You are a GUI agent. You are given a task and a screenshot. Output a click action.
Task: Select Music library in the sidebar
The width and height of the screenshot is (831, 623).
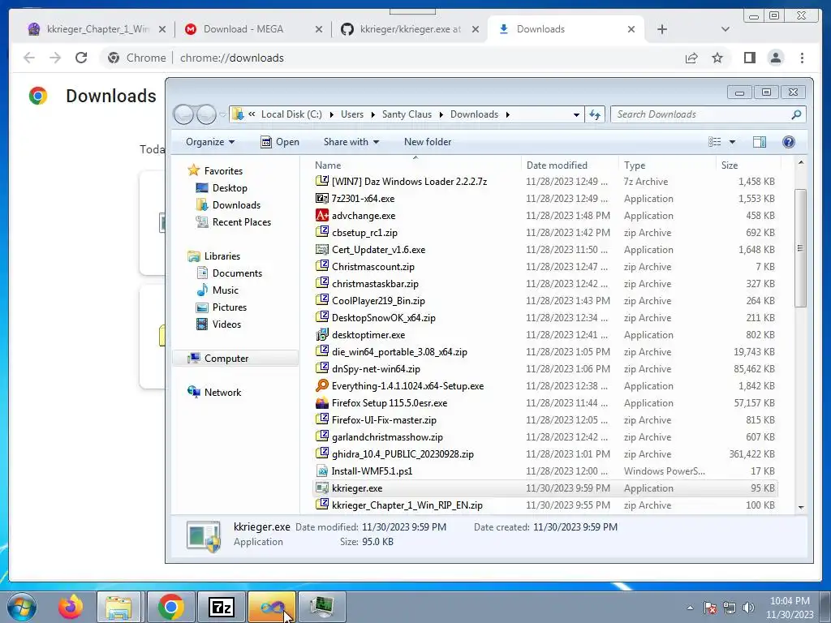pos(226,290)
